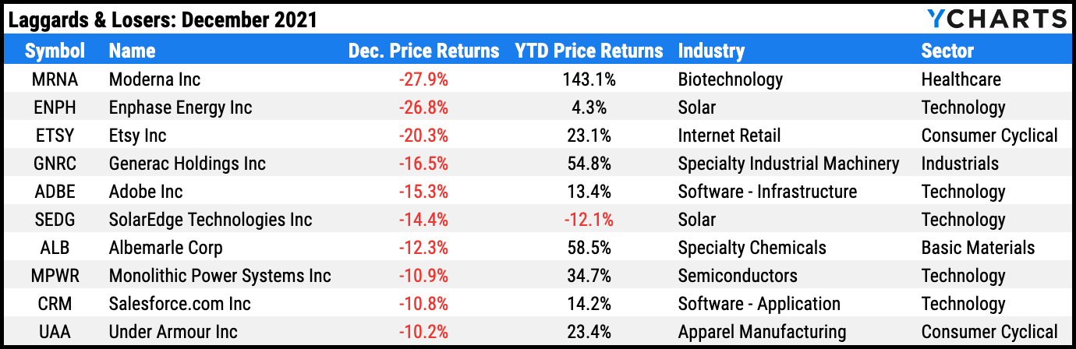
Task: Click the CRM ticker symbol
Action: [55, 304]
